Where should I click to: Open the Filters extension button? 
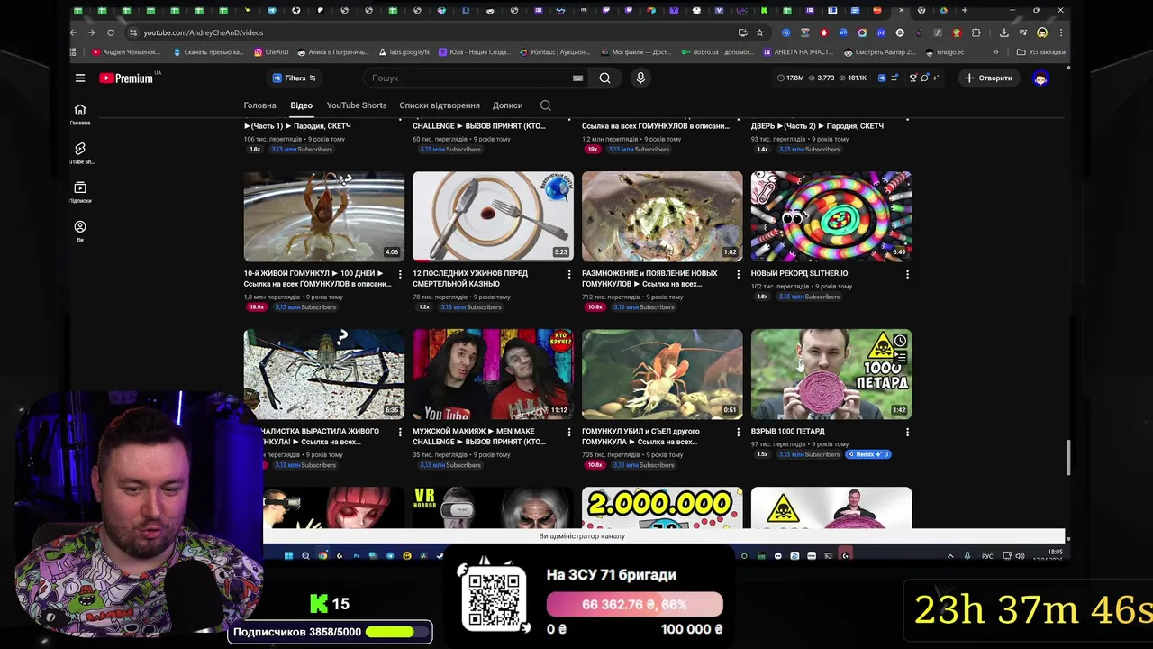click(x=294, y=78)
